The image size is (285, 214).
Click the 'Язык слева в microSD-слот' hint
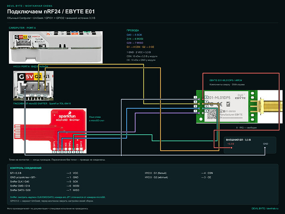click(97, 119)
